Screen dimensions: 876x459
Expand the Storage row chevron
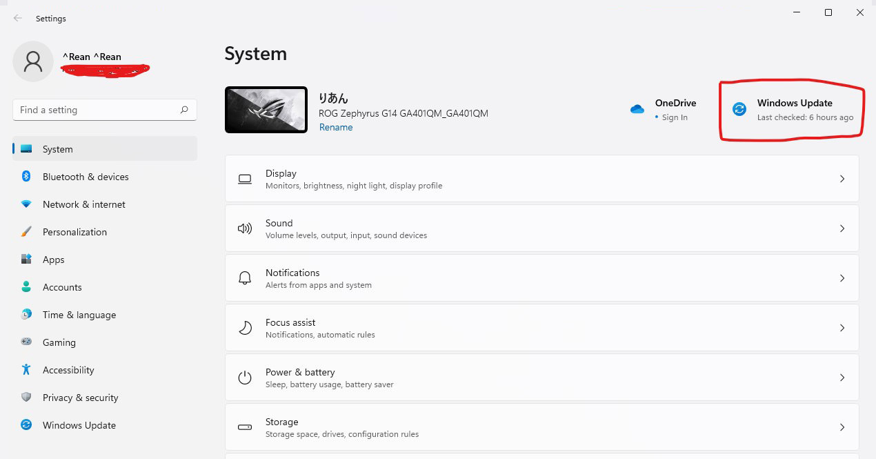coord(842,427)
